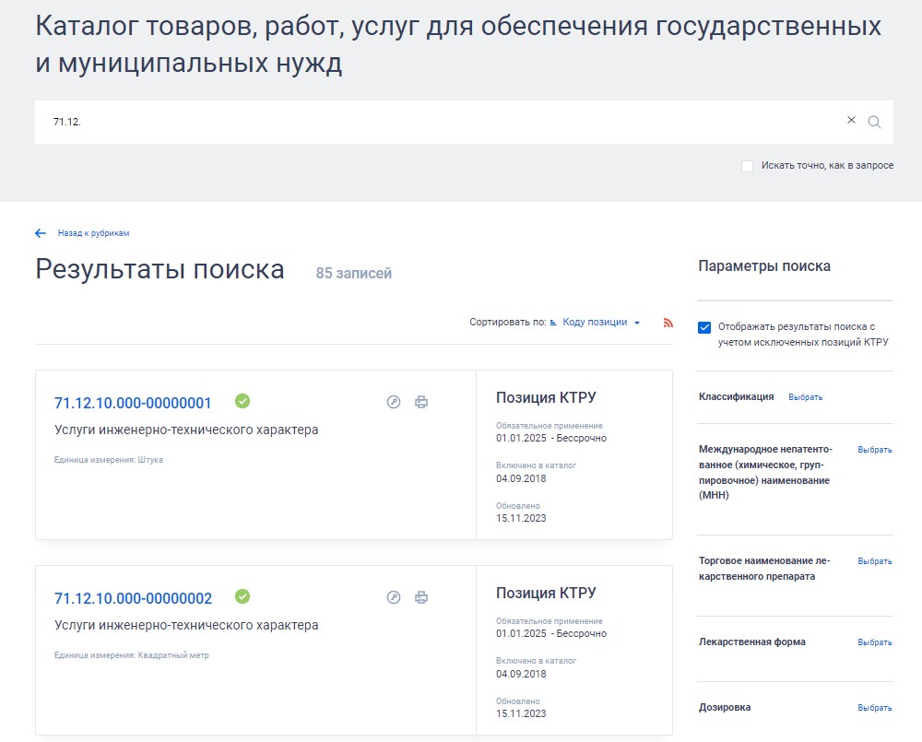Click the magnifier icon in the search bar
The image size is (922, 742).
(x=872, y=121)
